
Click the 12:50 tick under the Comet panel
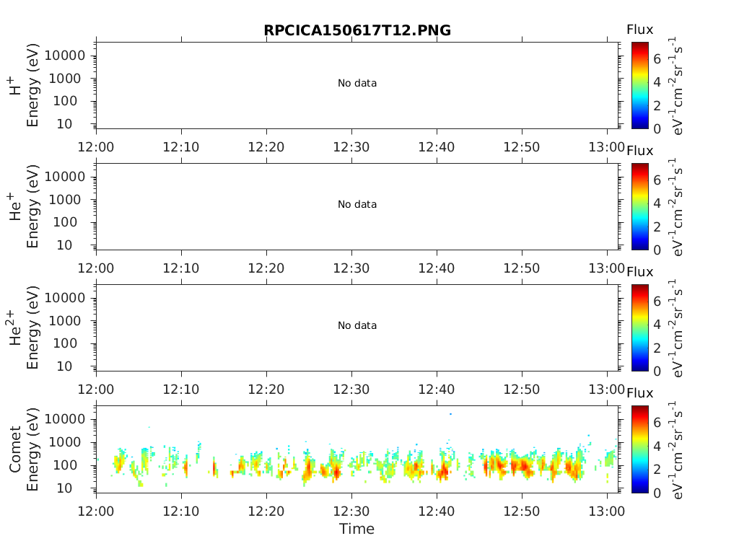(x=521, y=511)
